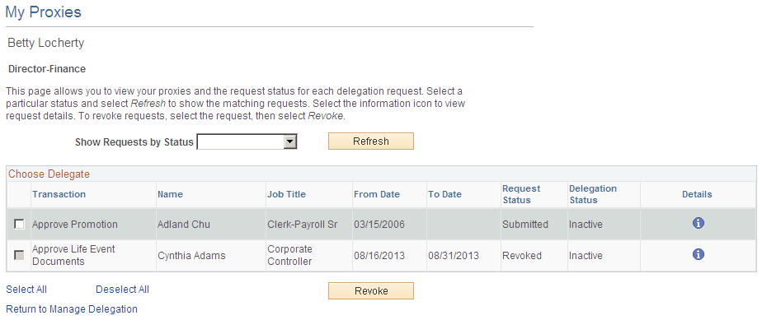762x320 pixels.
Task: Sort by To Date column header
Action: tap(444, 194)
